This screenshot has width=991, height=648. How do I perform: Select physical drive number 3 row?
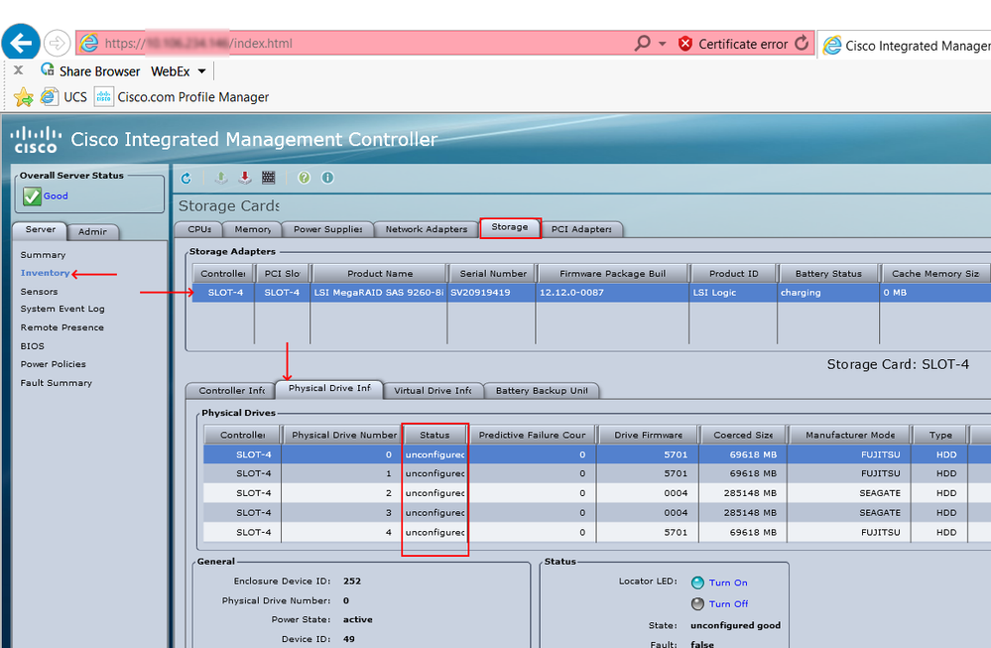[x=597, y=513]
